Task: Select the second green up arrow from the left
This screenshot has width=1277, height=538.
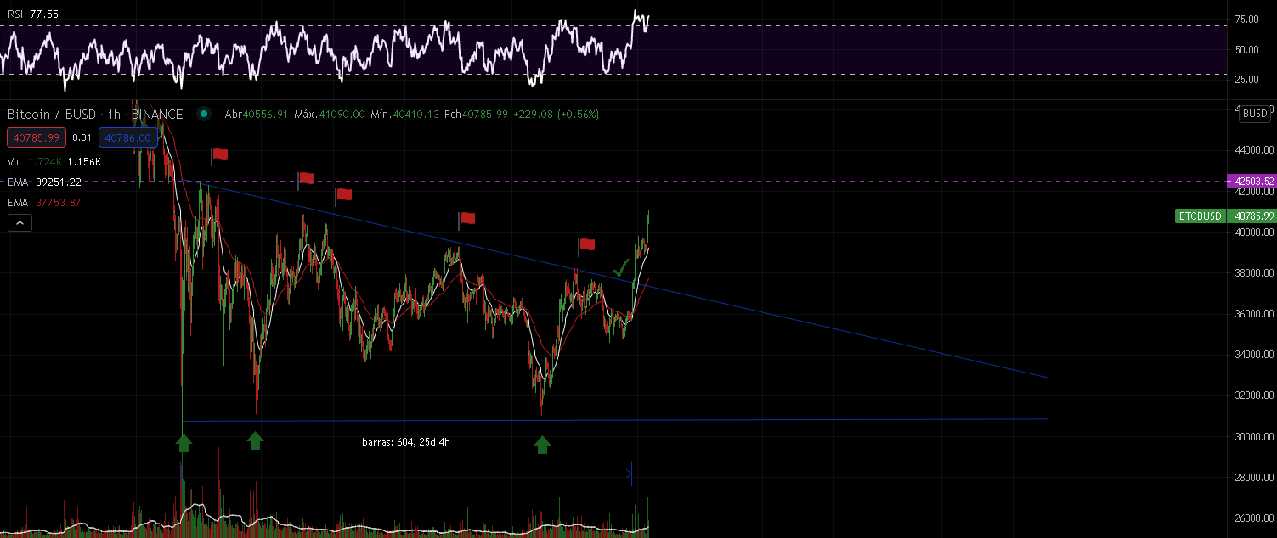Action: 255,440
